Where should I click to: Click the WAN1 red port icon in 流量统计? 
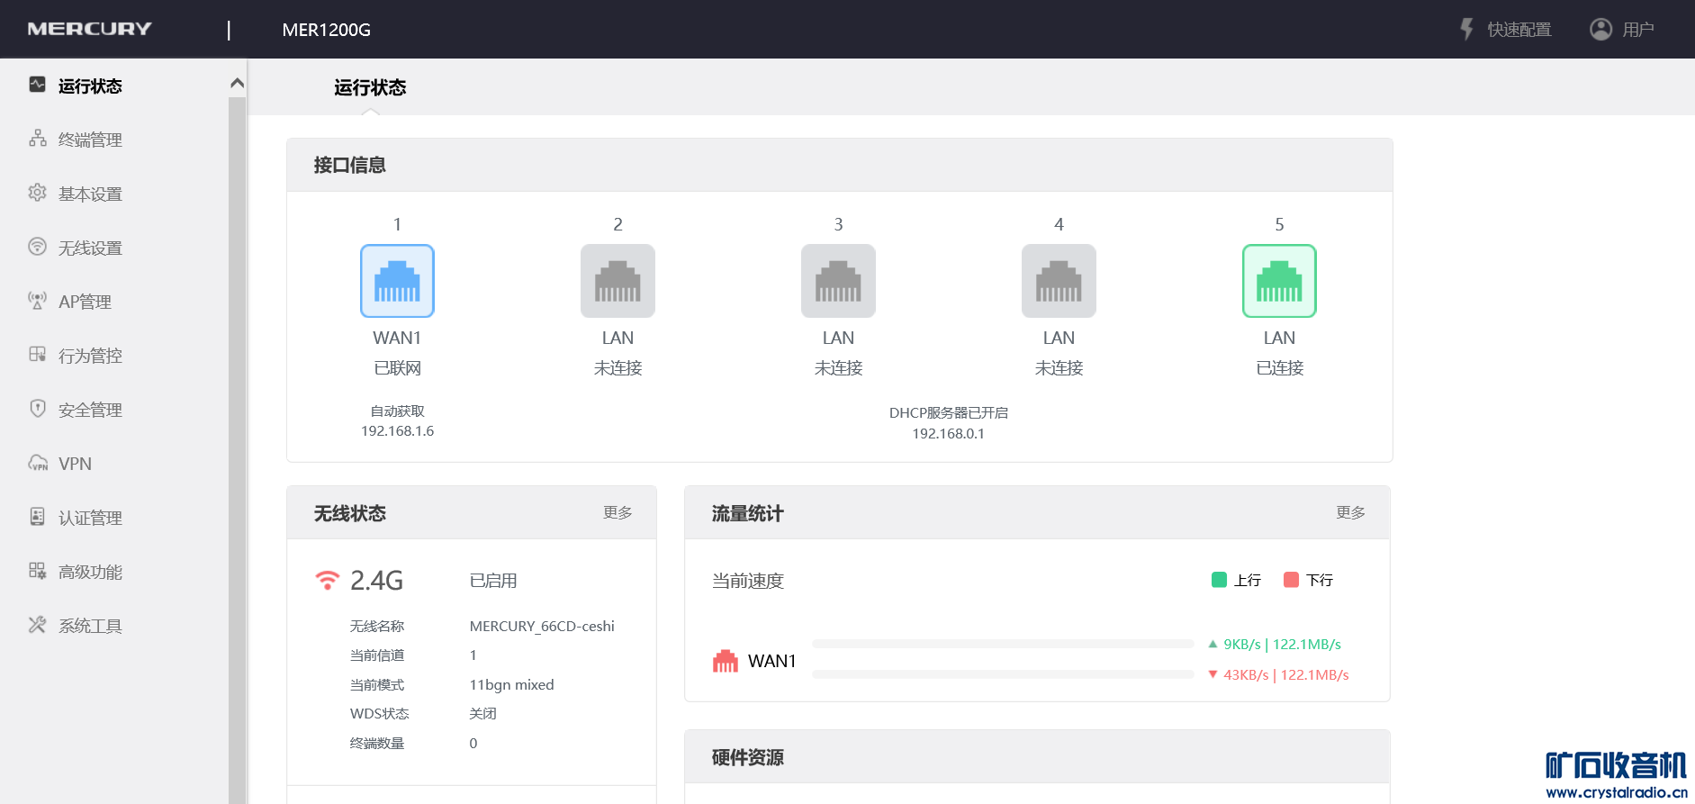point(726,662)
